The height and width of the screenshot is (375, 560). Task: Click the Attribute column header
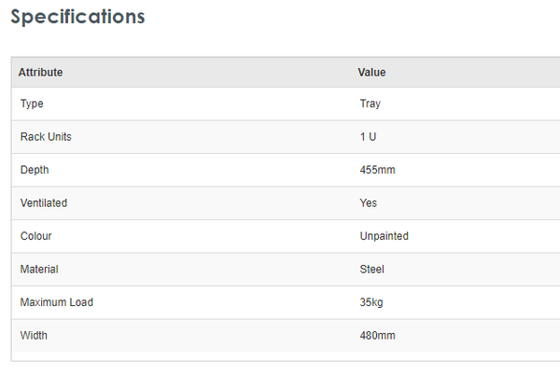(41, 73)
